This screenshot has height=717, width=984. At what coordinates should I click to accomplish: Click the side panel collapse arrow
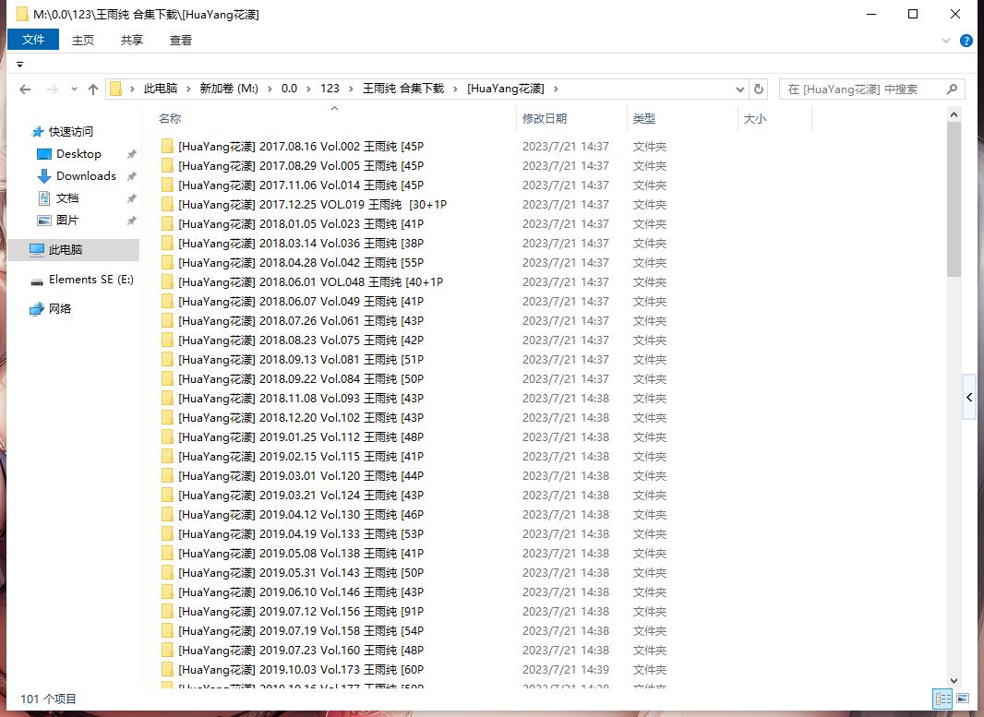969,397
